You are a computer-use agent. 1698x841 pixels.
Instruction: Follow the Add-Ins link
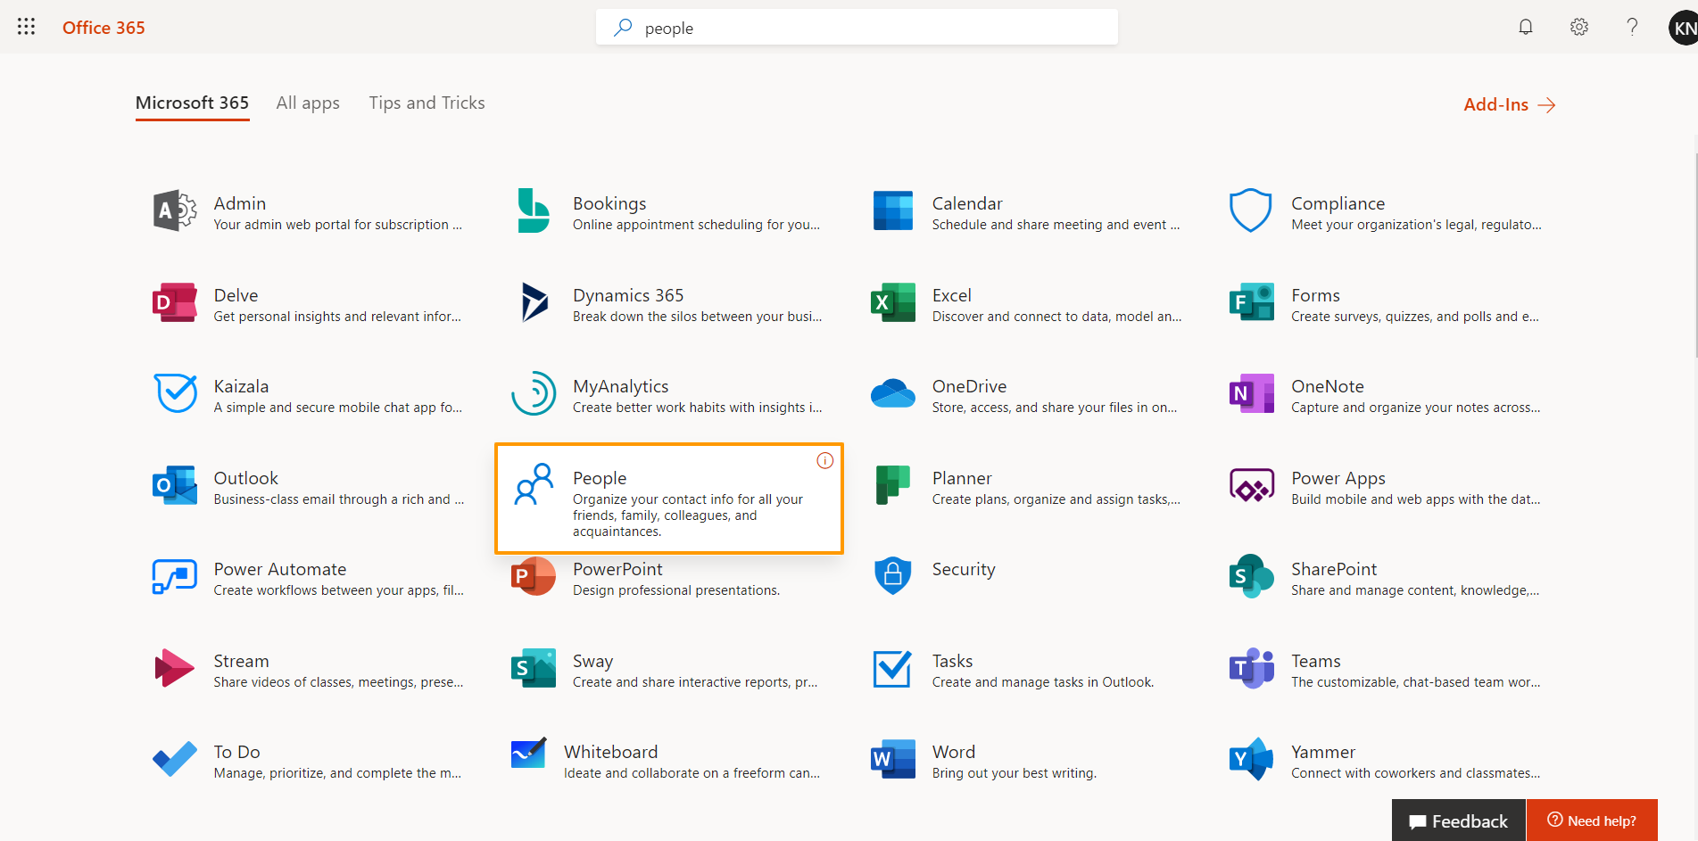tap(1509, 105)
